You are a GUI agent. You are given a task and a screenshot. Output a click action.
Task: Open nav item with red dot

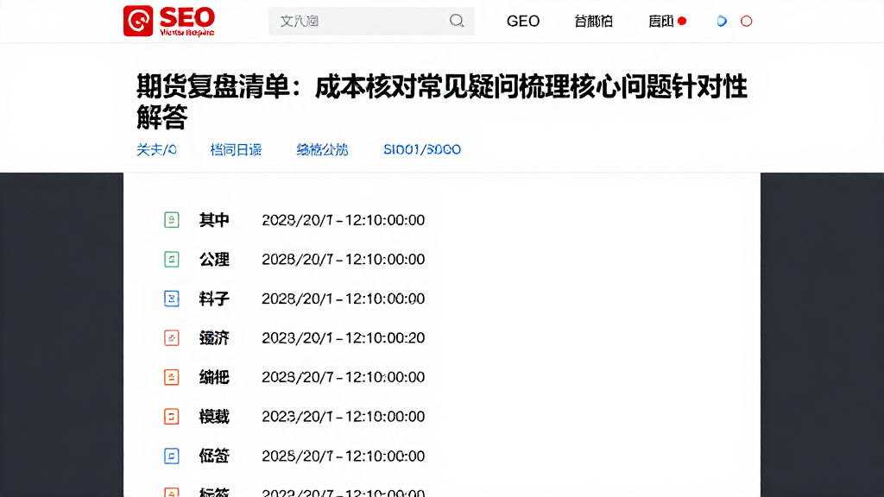pyautogui.click(x=667, y=21)
